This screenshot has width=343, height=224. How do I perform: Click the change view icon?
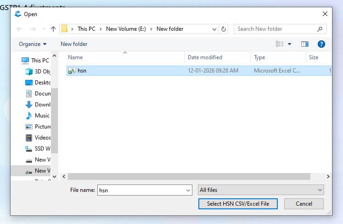click(280, 44)
